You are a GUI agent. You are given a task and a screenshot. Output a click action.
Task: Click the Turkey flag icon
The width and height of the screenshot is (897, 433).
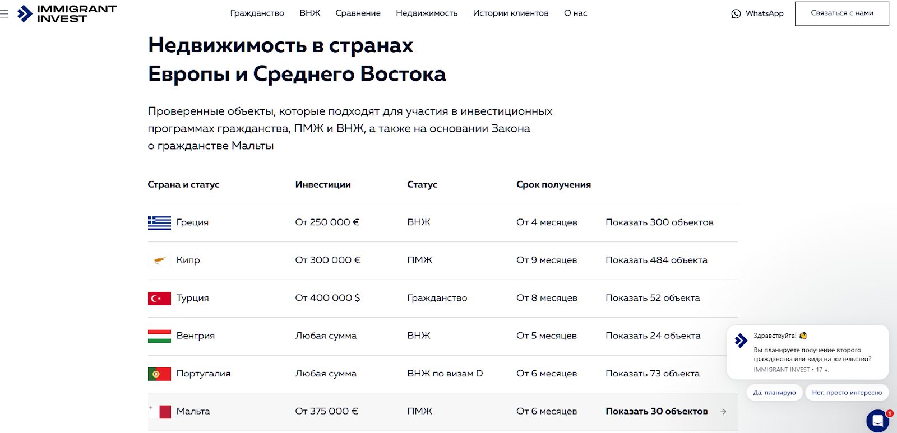[x=159, y=298]
